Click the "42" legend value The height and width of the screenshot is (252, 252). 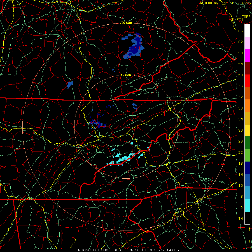point(241,97)
